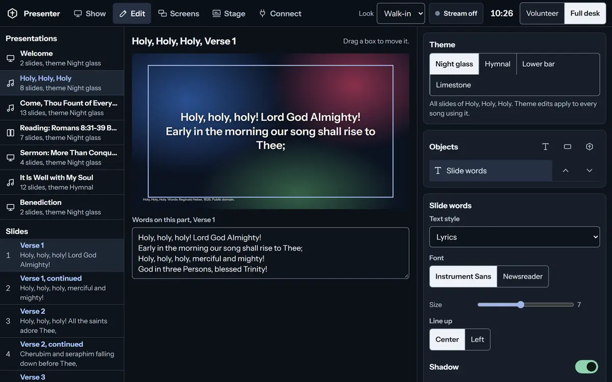Click into the Verse 1 words text area
The width and height of the screenshot is (612, 382).
pyautogui.click(x=270, y=253)
